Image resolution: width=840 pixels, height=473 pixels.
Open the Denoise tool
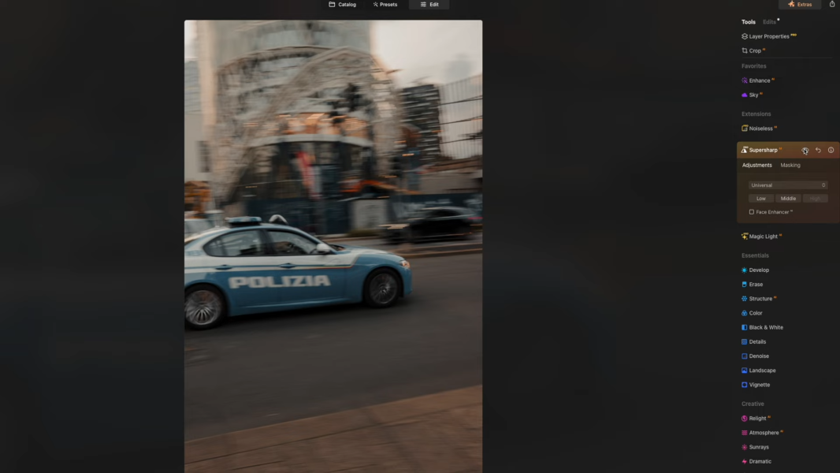point(756,356)
